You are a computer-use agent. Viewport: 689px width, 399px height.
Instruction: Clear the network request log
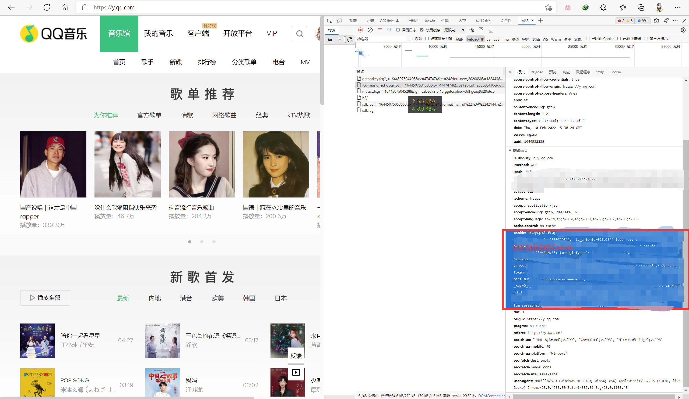(370, 30)
